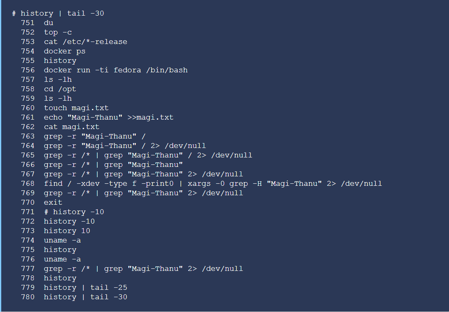Click the 'top -c' command on line 752
The width and height of the screenshot is (449, 312).
pyautogui.click(x=58, y=32)
